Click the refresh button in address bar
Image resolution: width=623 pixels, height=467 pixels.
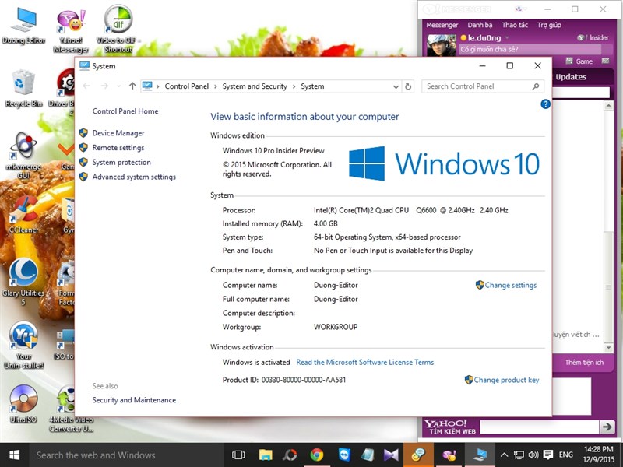(408, 86)
